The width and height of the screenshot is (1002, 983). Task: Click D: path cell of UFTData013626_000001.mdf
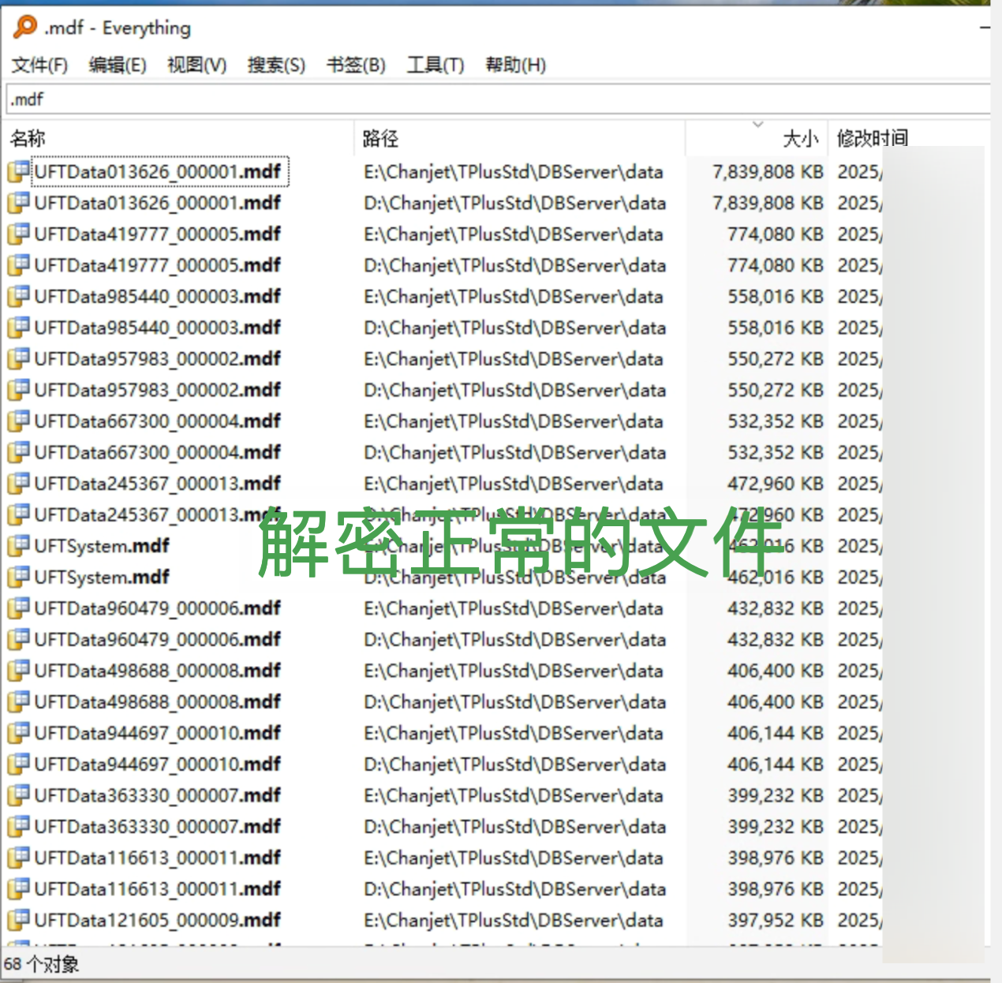click(514, 203)
